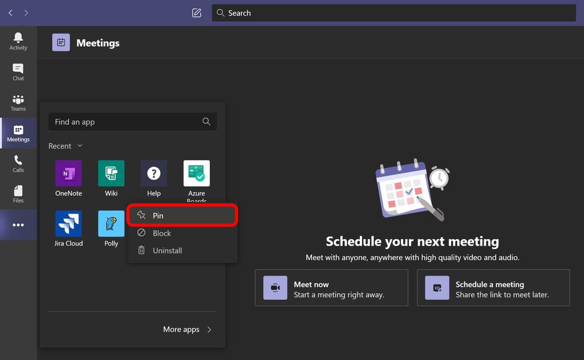
Task: Click Schedule a meeting
Action: click(x=493, y=288)
